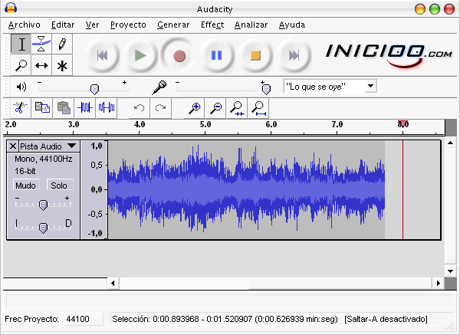The height and width of the screenshot is (335, 460).
Task: Click the "Mono, 44100Hz" track info text
Action: 44,159
